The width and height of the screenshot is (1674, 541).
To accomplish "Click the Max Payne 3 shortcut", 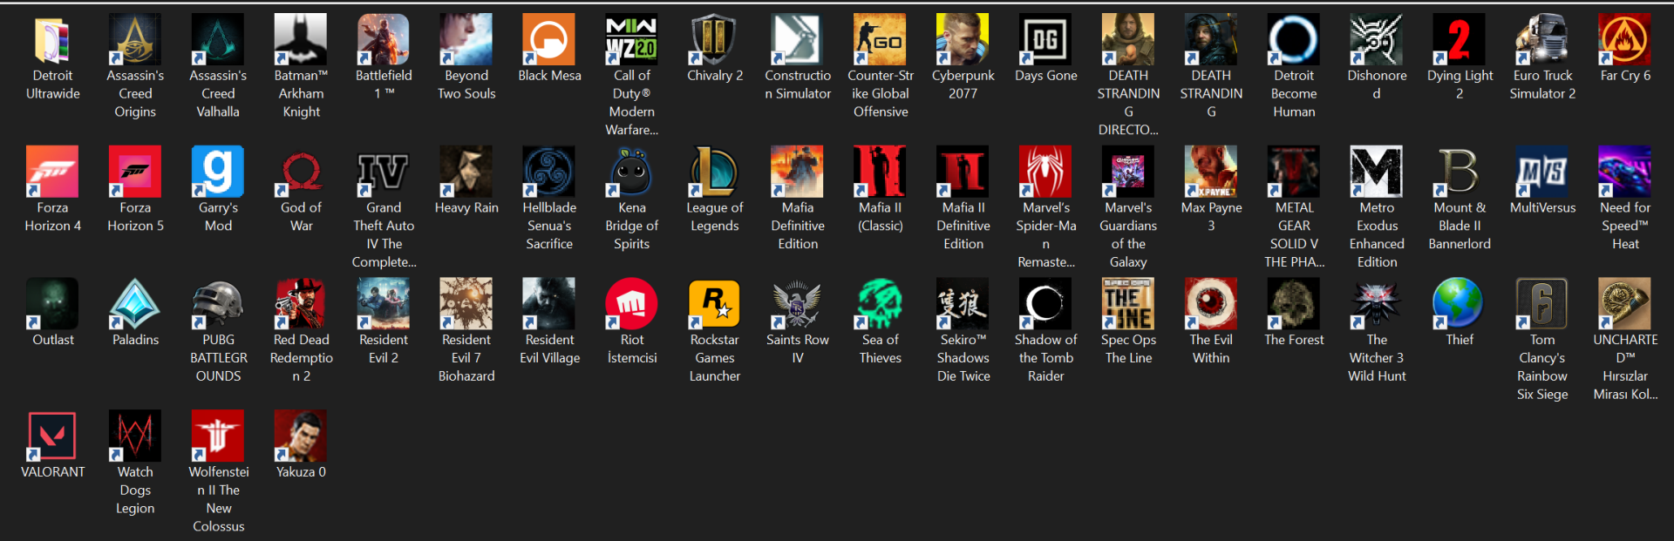I will (x=1211, y=172).
